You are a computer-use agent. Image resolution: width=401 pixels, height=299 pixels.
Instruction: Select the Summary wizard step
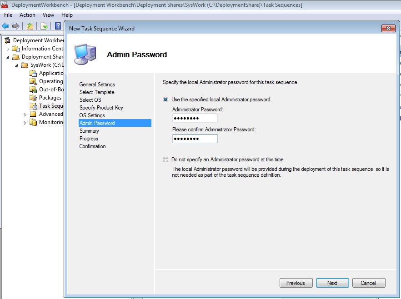click(x=89, y=131)
